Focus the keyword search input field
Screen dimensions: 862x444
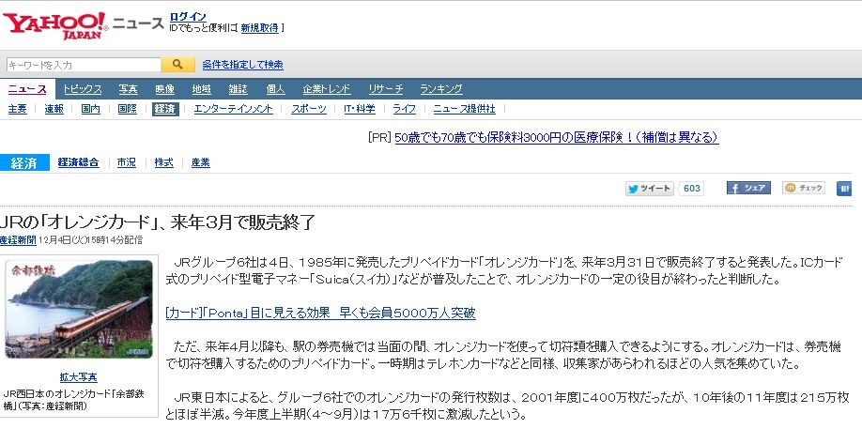[84, 65]
